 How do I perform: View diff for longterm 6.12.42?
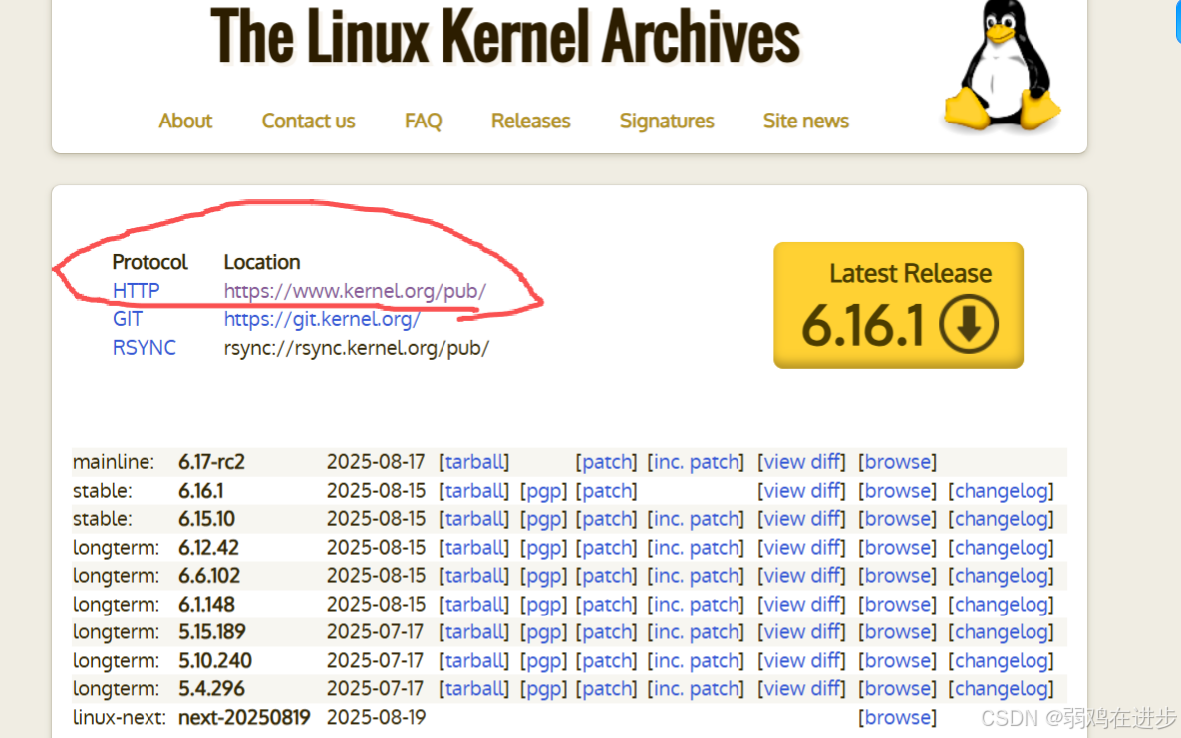click(801, 548)
